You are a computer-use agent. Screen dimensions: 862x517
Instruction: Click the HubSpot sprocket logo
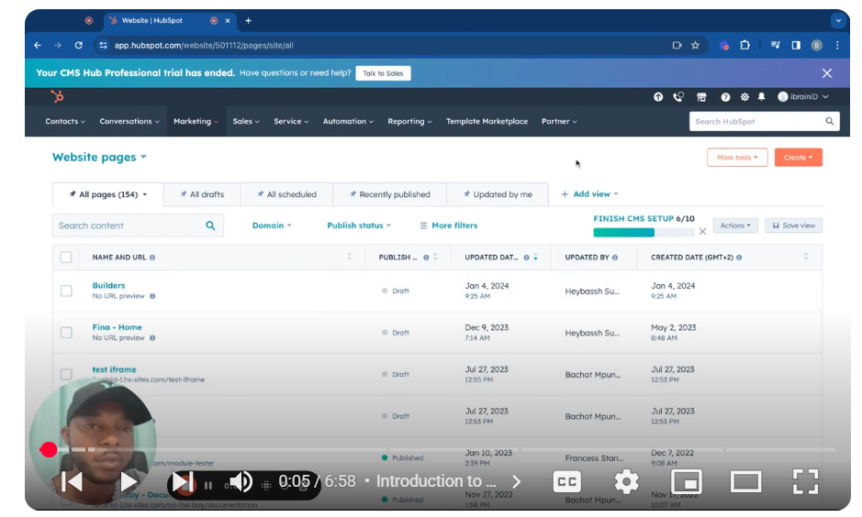pos(57,96)
